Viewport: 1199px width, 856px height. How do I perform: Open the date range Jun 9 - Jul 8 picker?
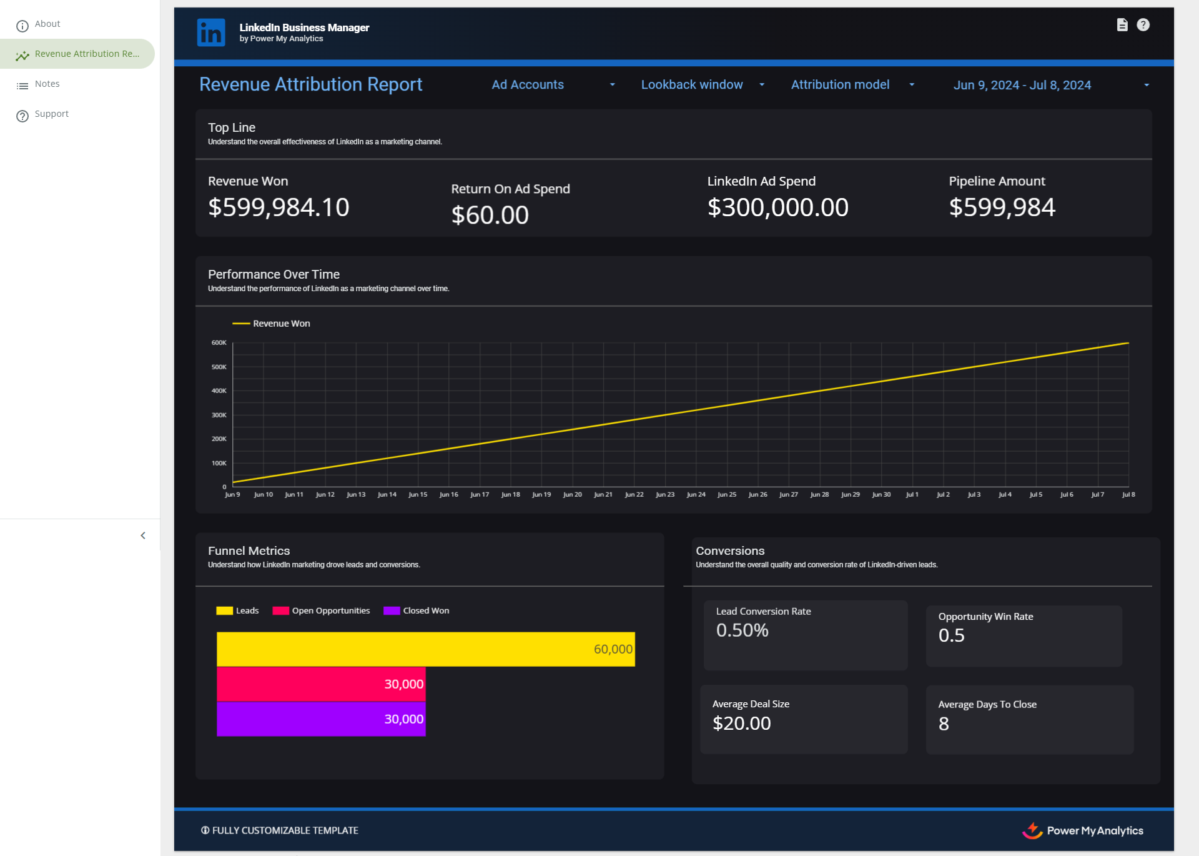(x=1051, y=85)
